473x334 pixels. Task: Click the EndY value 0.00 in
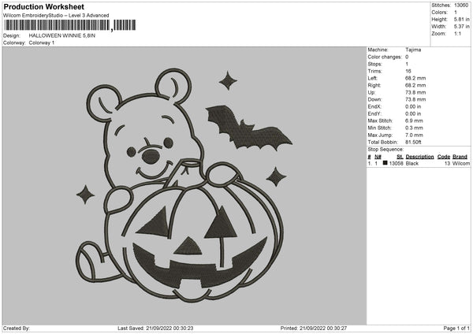click(x=413, y=113)
